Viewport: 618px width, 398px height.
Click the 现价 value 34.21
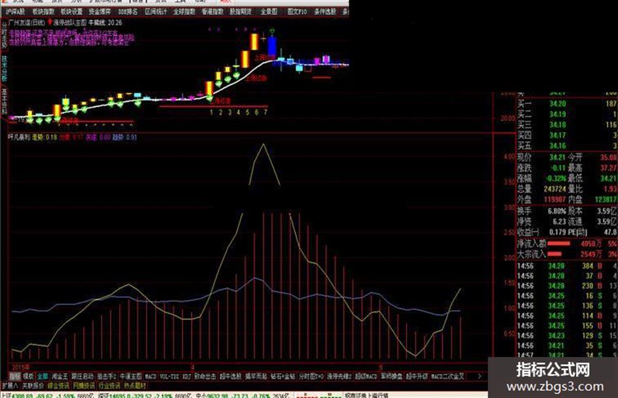click(557, 158)
